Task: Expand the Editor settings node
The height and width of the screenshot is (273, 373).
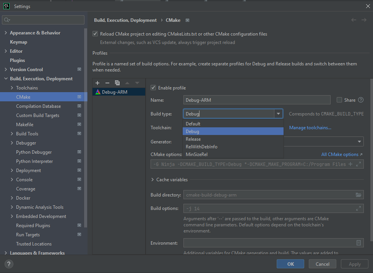Action: click(6, 51)
